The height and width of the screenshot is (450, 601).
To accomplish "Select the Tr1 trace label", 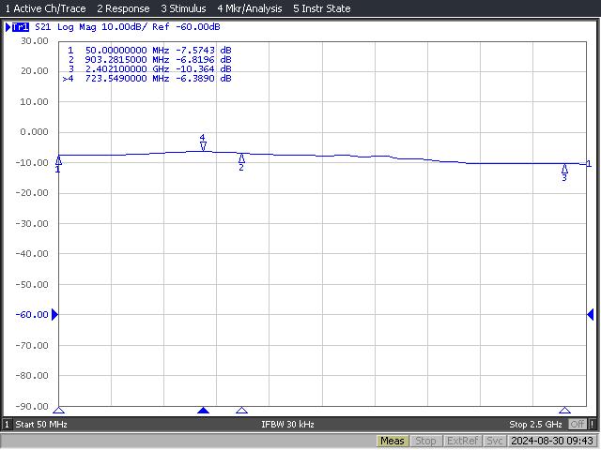I will pyautogui.click(x=21, y=27).
